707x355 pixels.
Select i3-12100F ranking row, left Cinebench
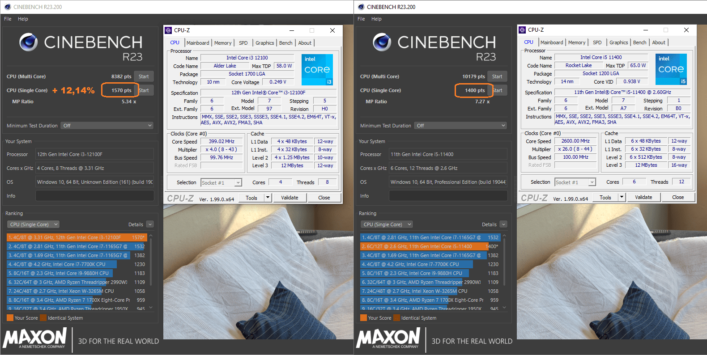(x=77, y=237)
